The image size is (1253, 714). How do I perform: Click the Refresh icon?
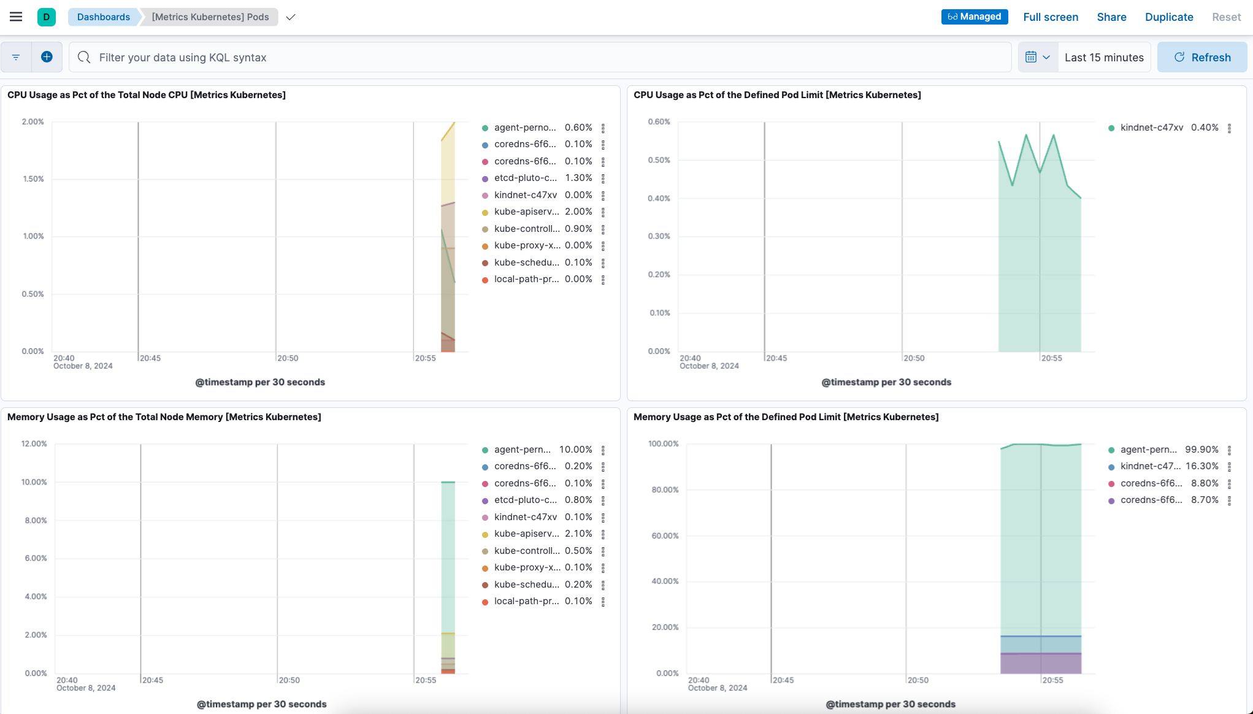(x=1179, y=57)
